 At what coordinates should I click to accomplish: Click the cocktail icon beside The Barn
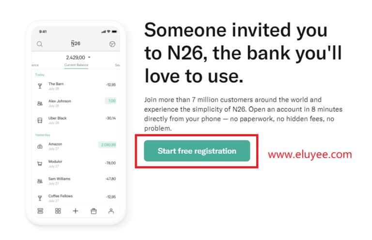(40, 86)
